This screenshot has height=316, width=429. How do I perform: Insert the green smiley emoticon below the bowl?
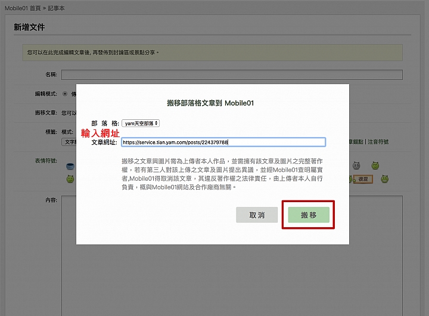(x=70, y=179)
